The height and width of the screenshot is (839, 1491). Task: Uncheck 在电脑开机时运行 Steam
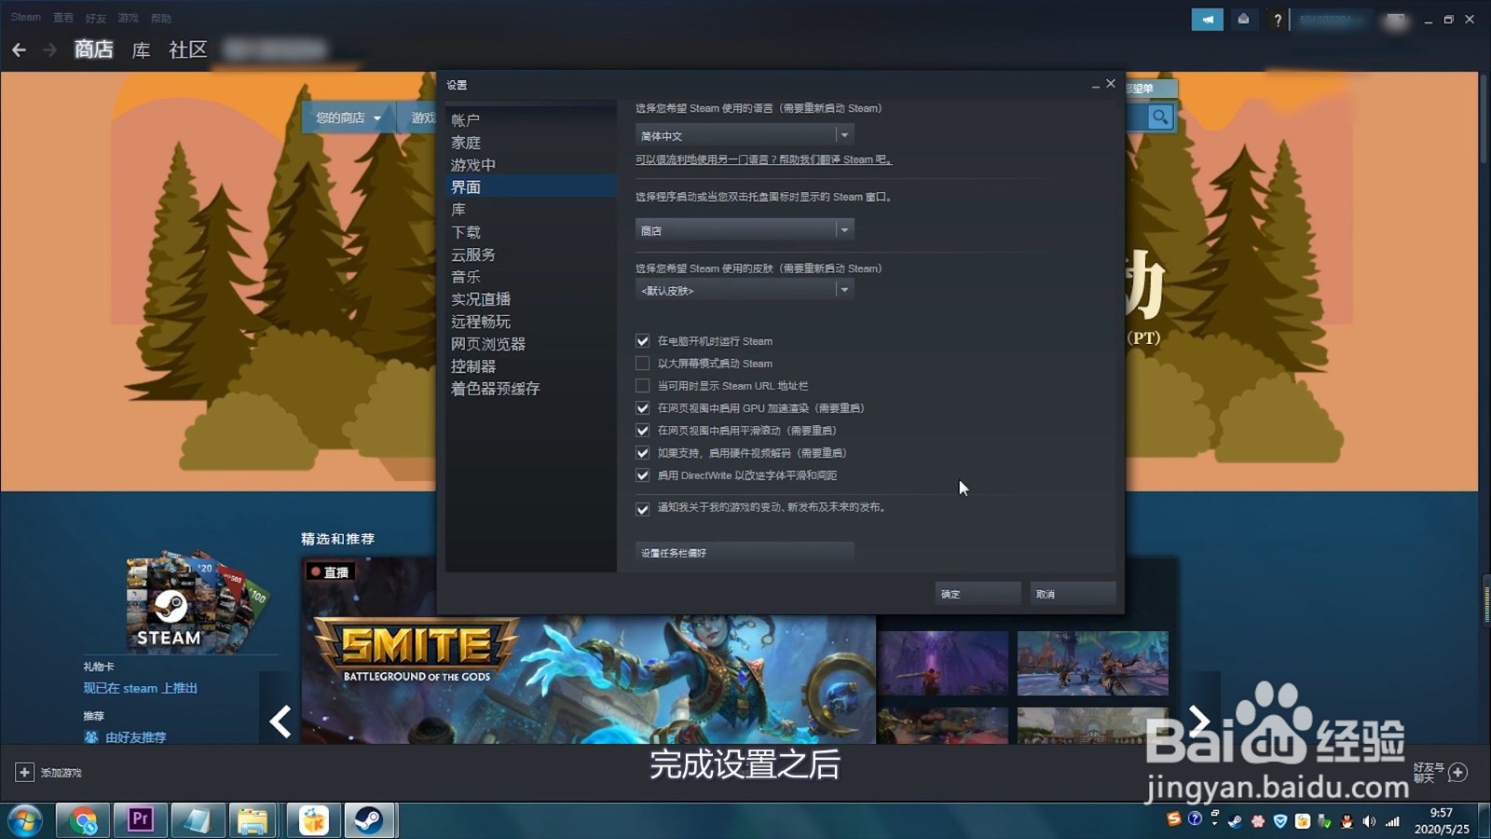[643, 340]
